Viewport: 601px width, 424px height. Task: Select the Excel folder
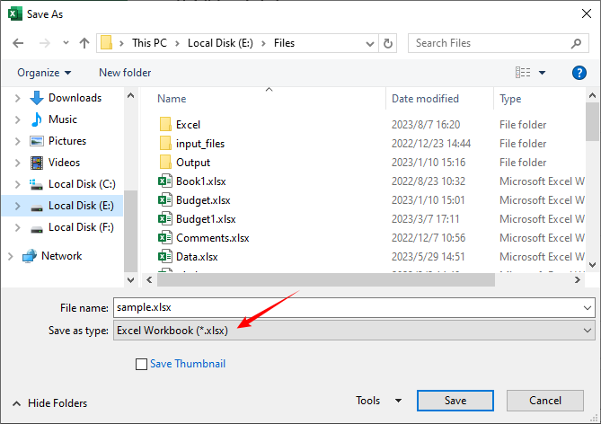pos(188,125)
